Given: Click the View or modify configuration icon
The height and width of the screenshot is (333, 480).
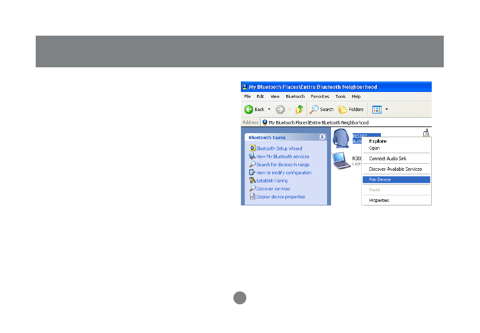Looking at the screenshot, I should click(252, 172).
